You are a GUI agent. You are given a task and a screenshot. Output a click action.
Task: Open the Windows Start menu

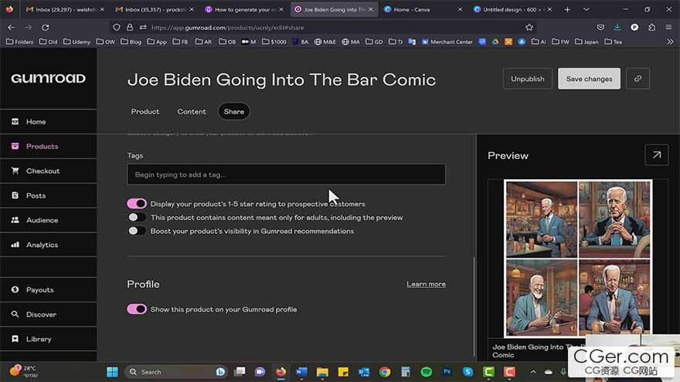(112, 372)
